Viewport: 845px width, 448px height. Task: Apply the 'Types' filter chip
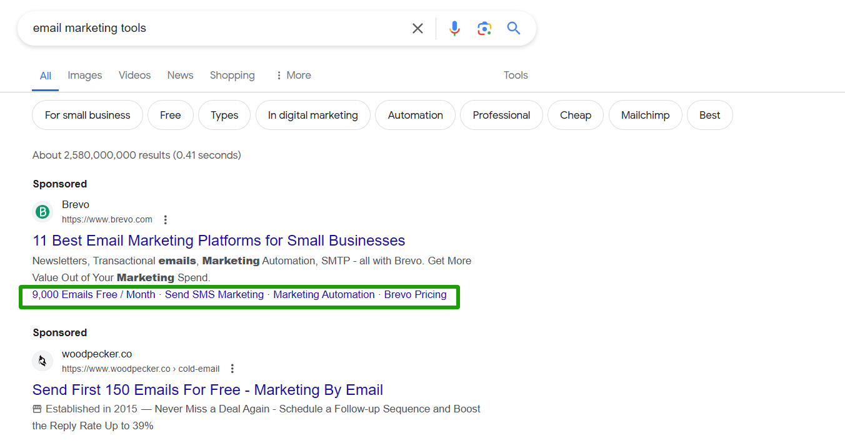coord(224,115)
